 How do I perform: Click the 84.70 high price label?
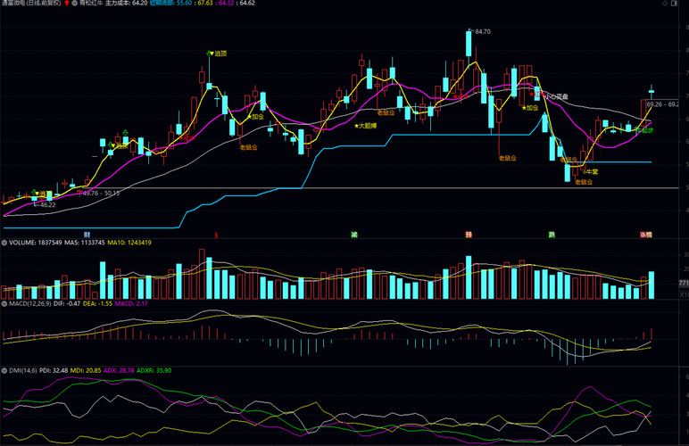[x=482, y=31]
